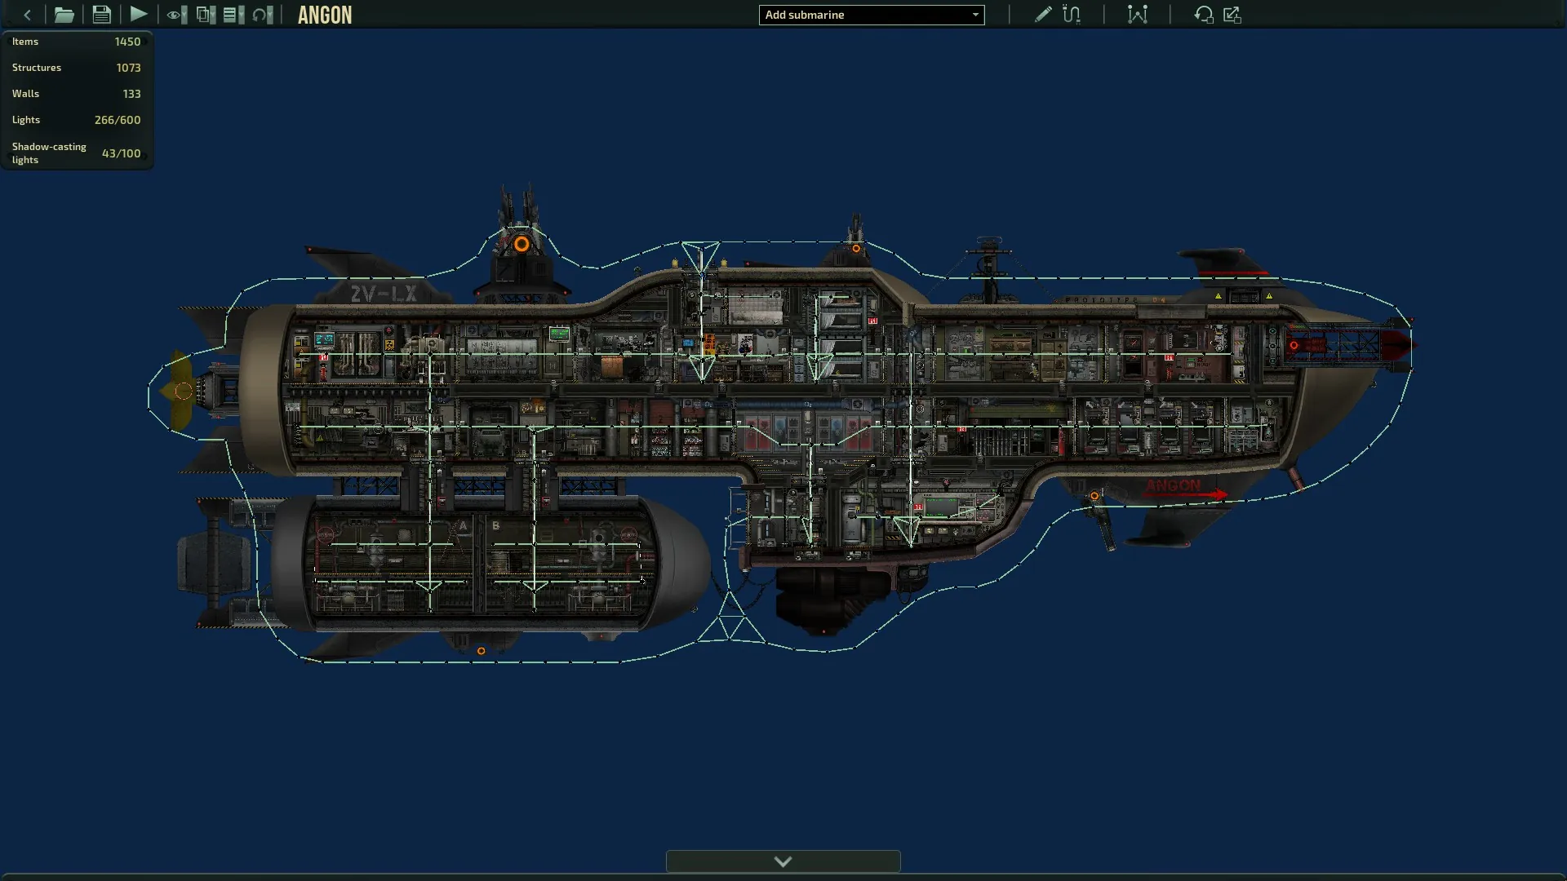Image resolution: width=1567 pixels, height=881 pixels.
Task: Save the submarine with floppy disk icon
Action: click(101, 15)
